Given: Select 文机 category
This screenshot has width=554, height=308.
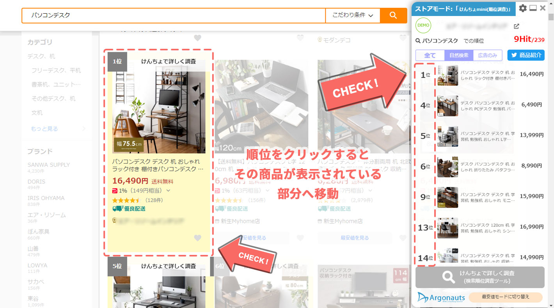Looking at the screenshot, I should [x=37, y=112].
